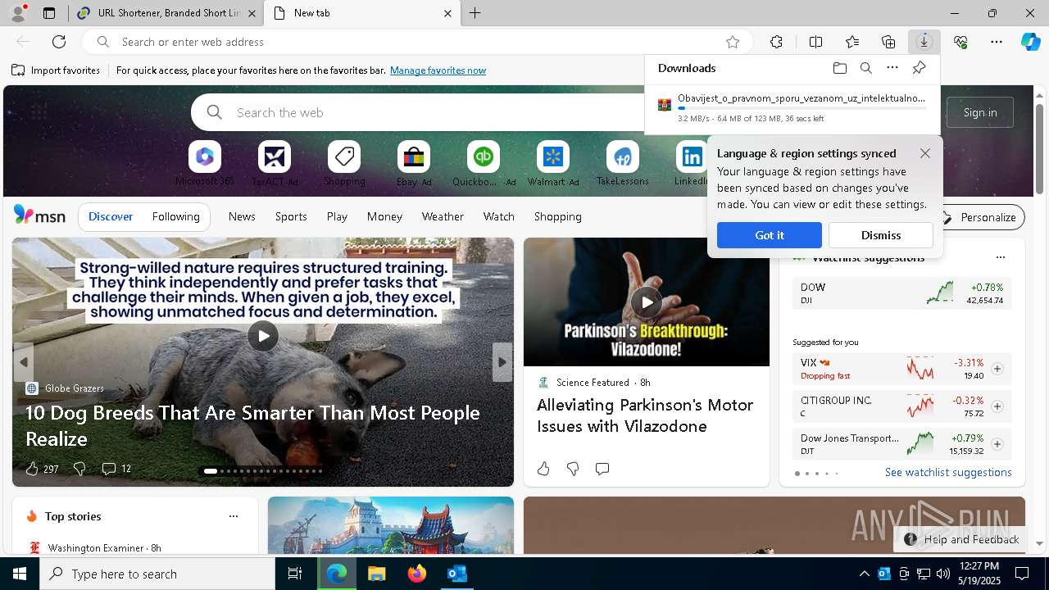Open the tab actions menu icon
This screenshot has height=590, width=1049.
coord(49,13)
